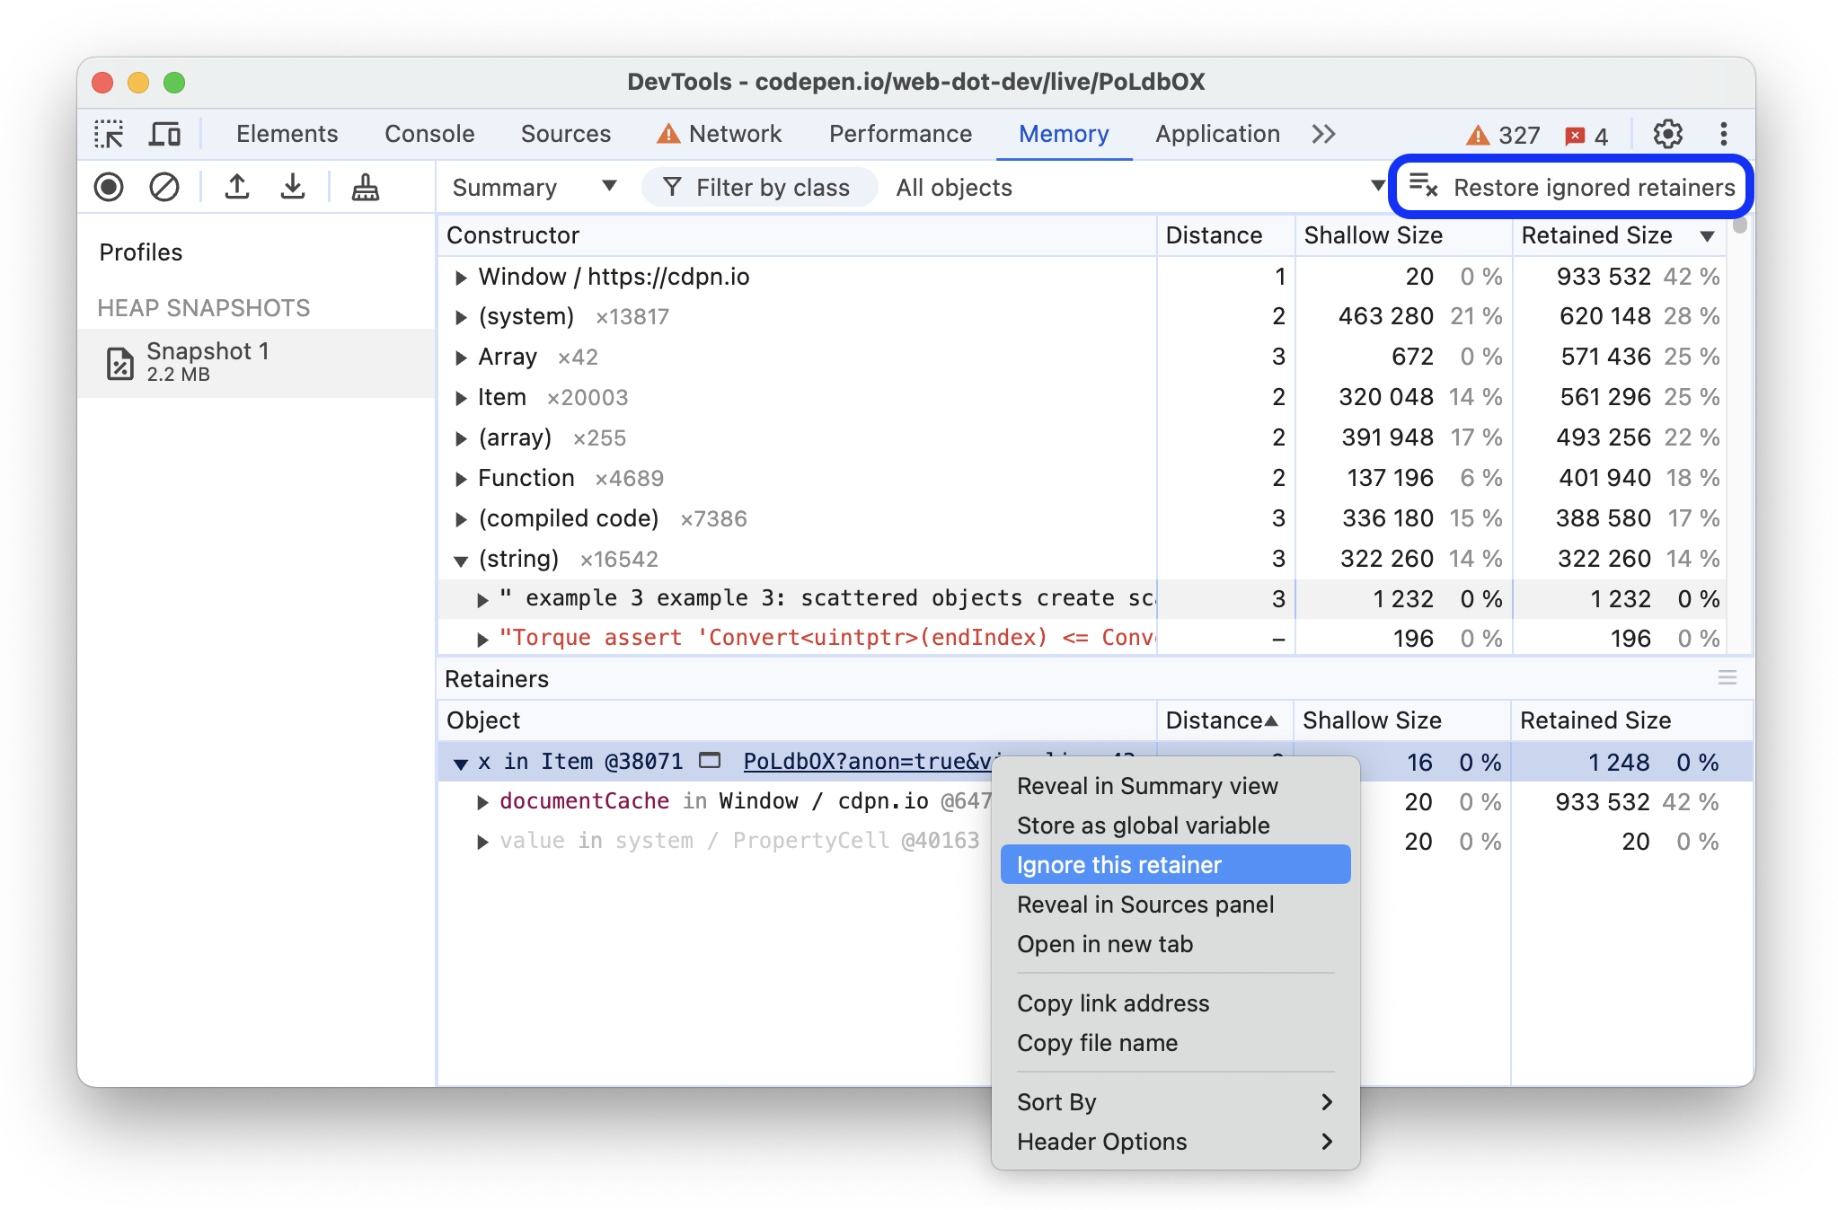The height and width of the screenshot is (1210, 1838).
Task: Click the save heap snapshot icon
Action: 296,188
